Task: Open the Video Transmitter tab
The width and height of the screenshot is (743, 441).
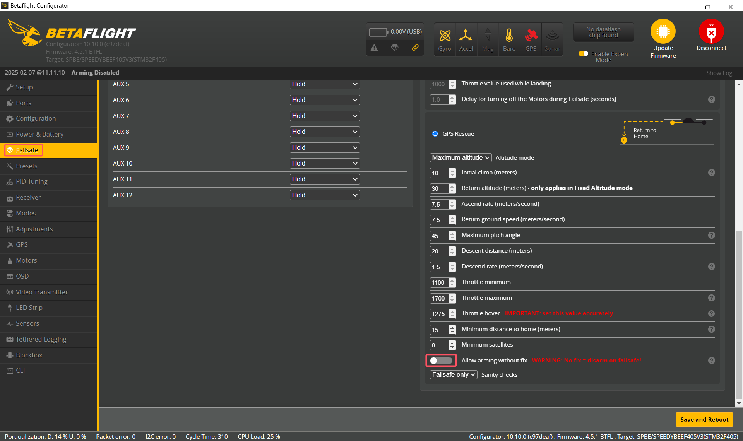Action: click(x=48, y=292)
